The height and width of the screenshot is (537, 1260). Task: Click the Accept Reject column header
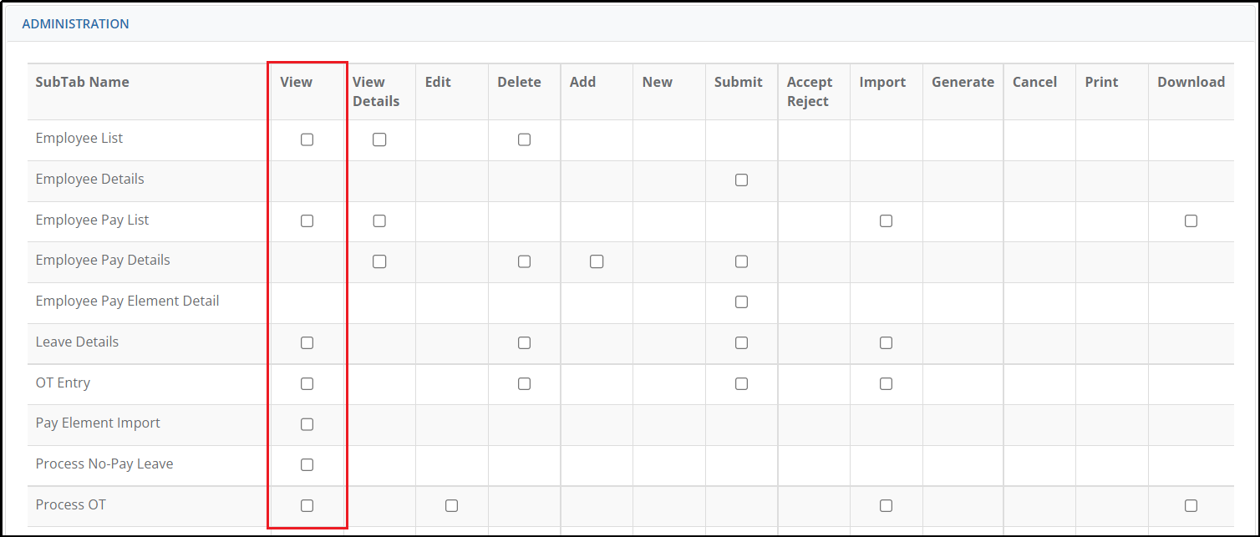(x=810, y=92)
